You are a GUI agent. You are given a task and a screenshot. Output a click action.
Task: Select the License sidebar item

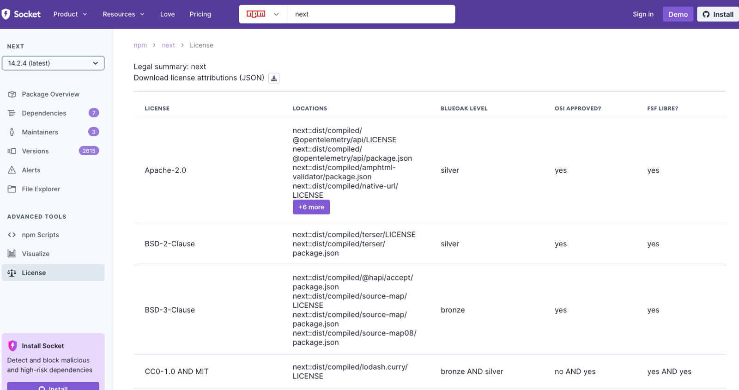(53, 273)
